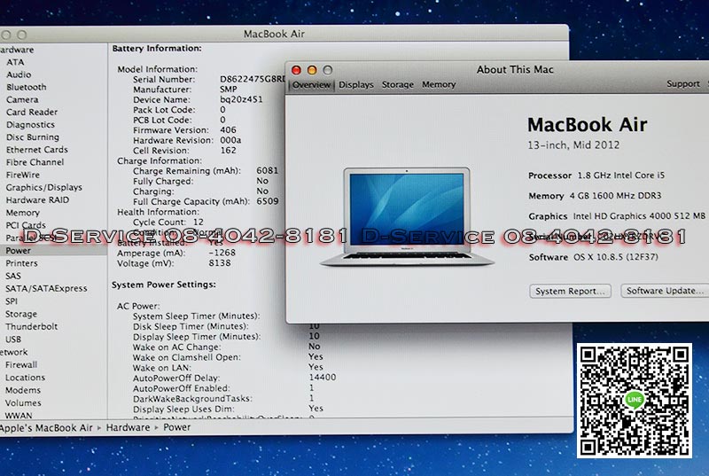Image resolution: width=709 pixels, height=476 pixels.
Task: Click Hardware in the bottom path bar
Action: [x=128, y=427]
